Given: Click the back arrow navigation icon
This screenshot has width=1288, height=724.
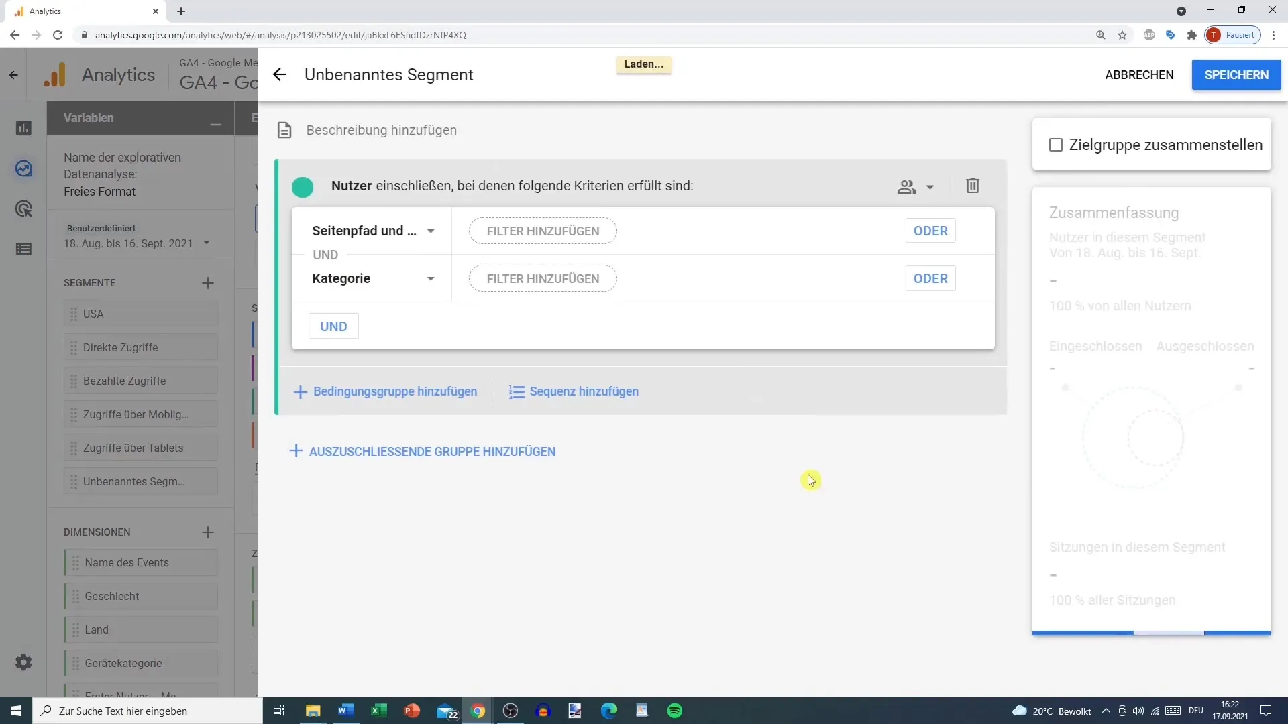Looking at the screenshot, I should click(280, 74).
